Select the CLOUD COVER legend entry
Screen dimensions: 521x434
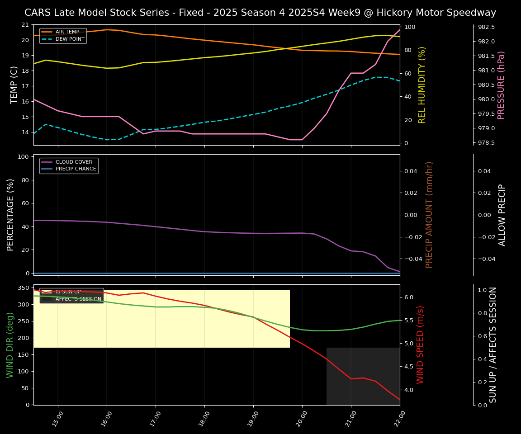(x=74, y=162)
